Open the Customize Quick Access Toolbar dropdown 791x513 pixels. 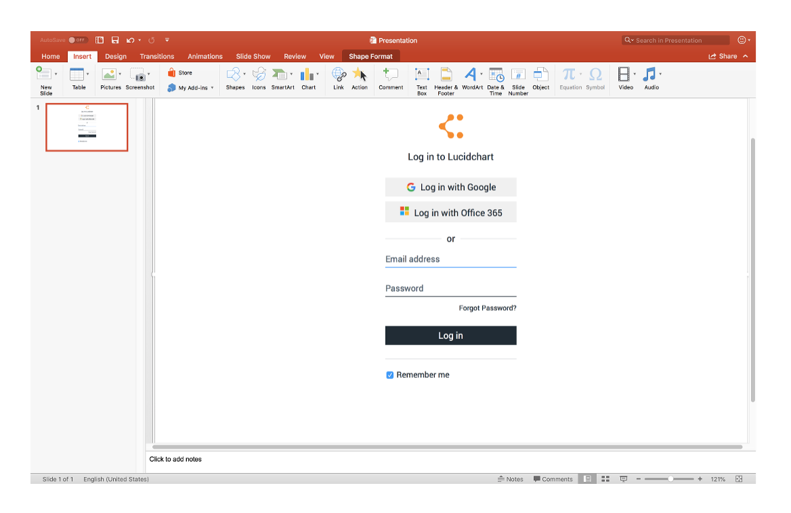pos(167,40)
